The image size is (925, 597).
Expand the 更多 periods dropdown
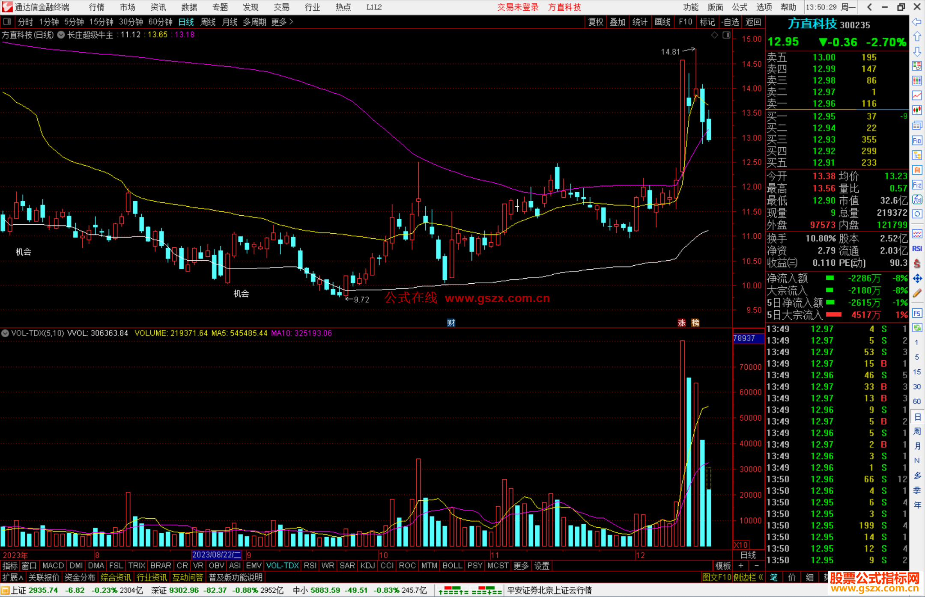tap(282, 21)
